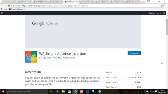Click the browser forward arrow
Screen dimensions: 168x94
click(6, 6)
